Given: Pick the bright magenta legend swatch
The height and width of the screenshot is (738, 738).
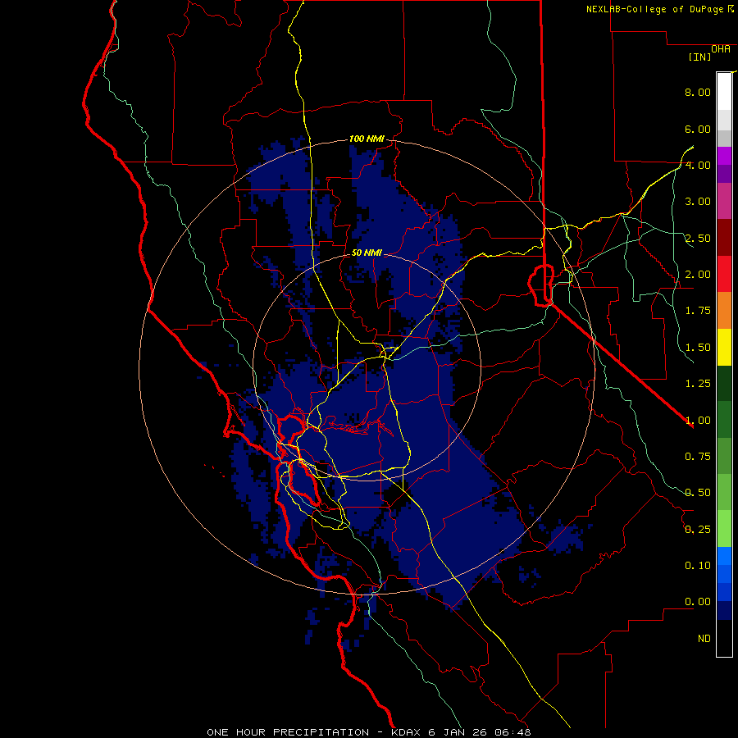Looking at the screenshot, I should point(724,156).
